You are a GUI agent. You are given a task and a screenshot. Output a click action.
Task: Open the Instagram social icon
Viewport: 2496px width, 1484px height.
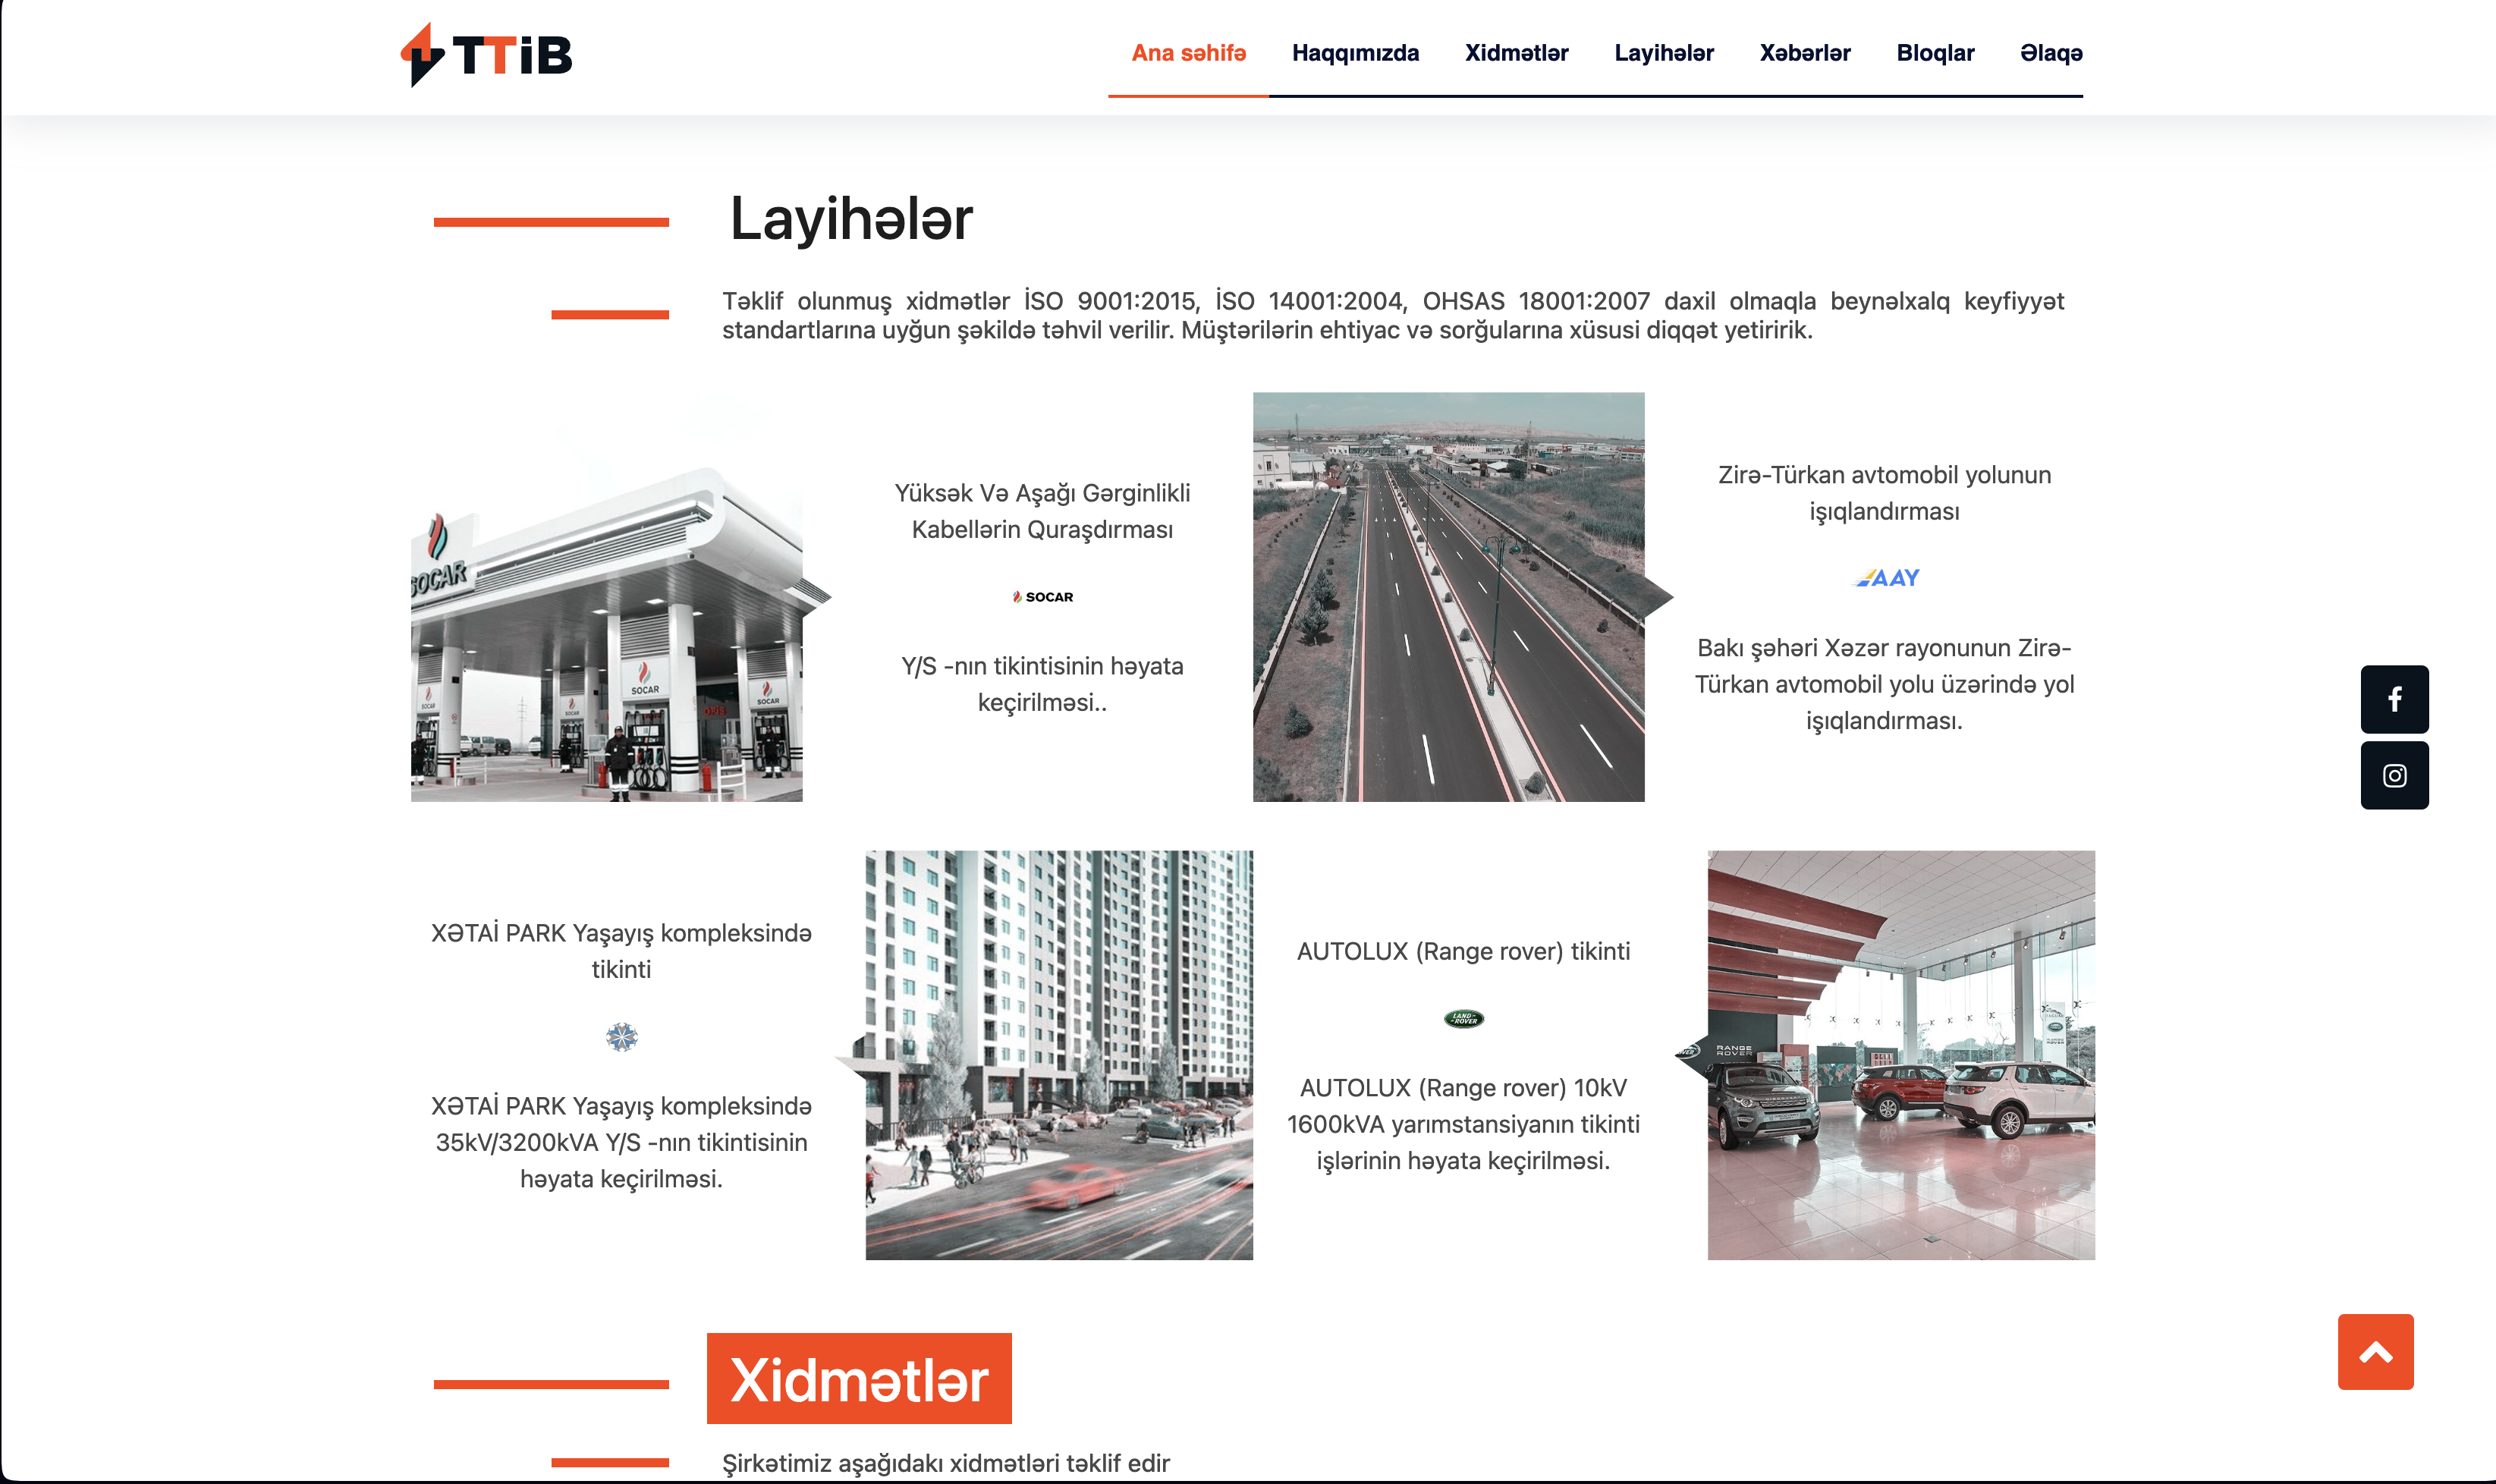point(2394,775)
